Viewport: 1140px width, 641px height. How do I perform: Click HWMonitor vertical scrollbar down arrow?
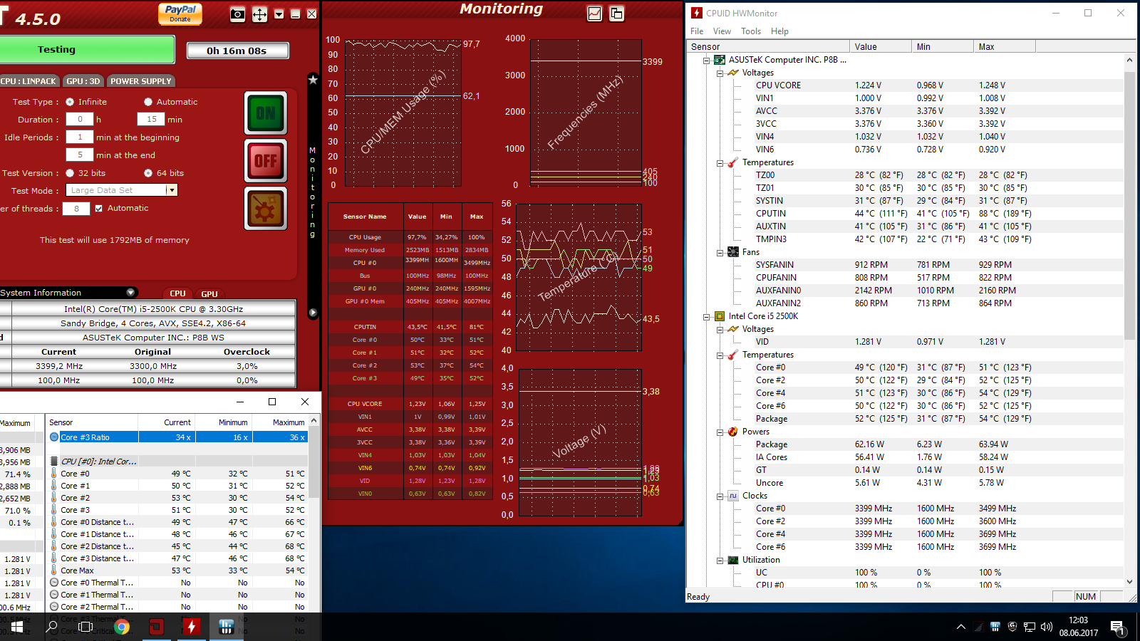tap(1129, 582)
